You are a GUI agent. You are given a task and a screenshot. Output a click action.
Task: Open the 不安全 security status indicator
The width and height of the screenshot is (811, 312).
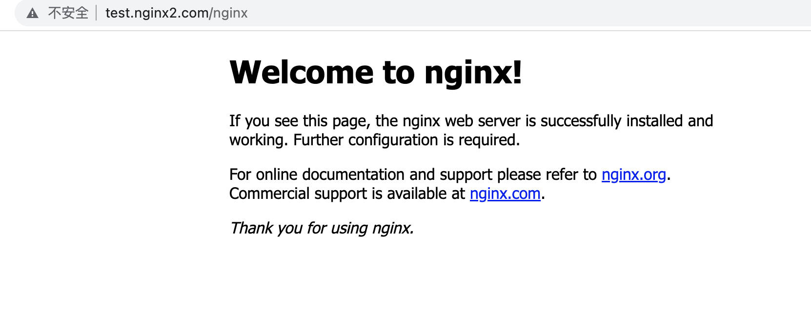[x=67, y=13]
